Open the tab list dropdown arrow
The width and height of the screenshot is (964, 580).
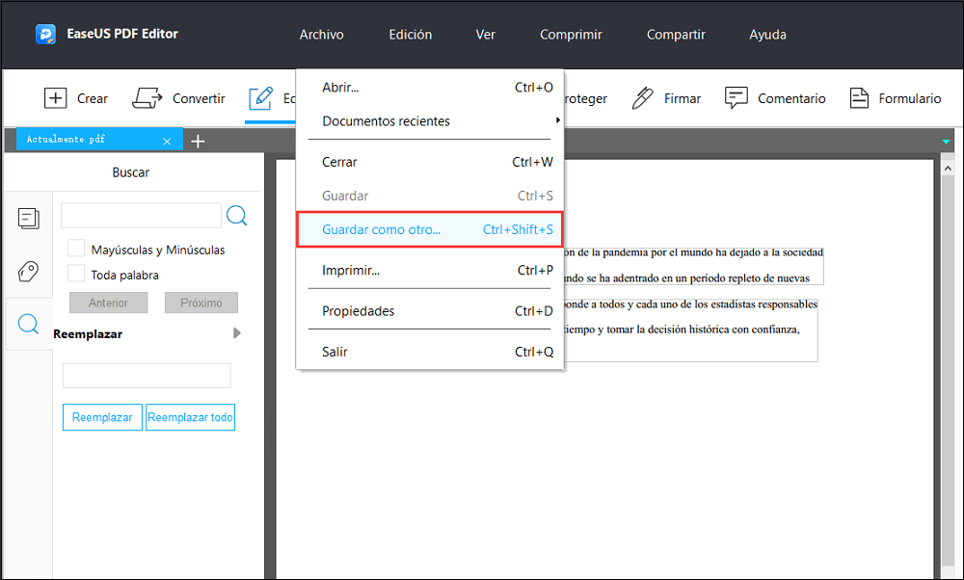(x=946, y=142)
